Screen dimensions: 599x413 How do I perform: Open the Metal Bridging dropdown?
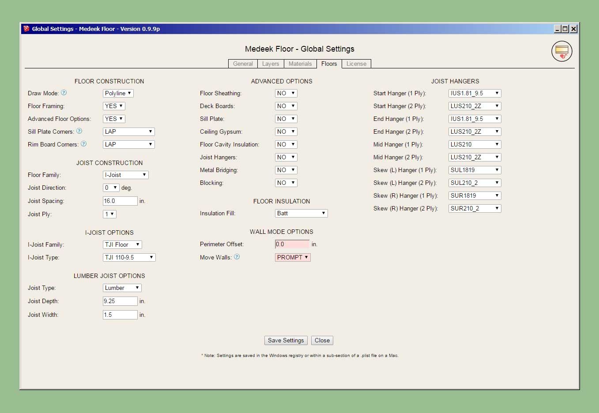point(286,170)
